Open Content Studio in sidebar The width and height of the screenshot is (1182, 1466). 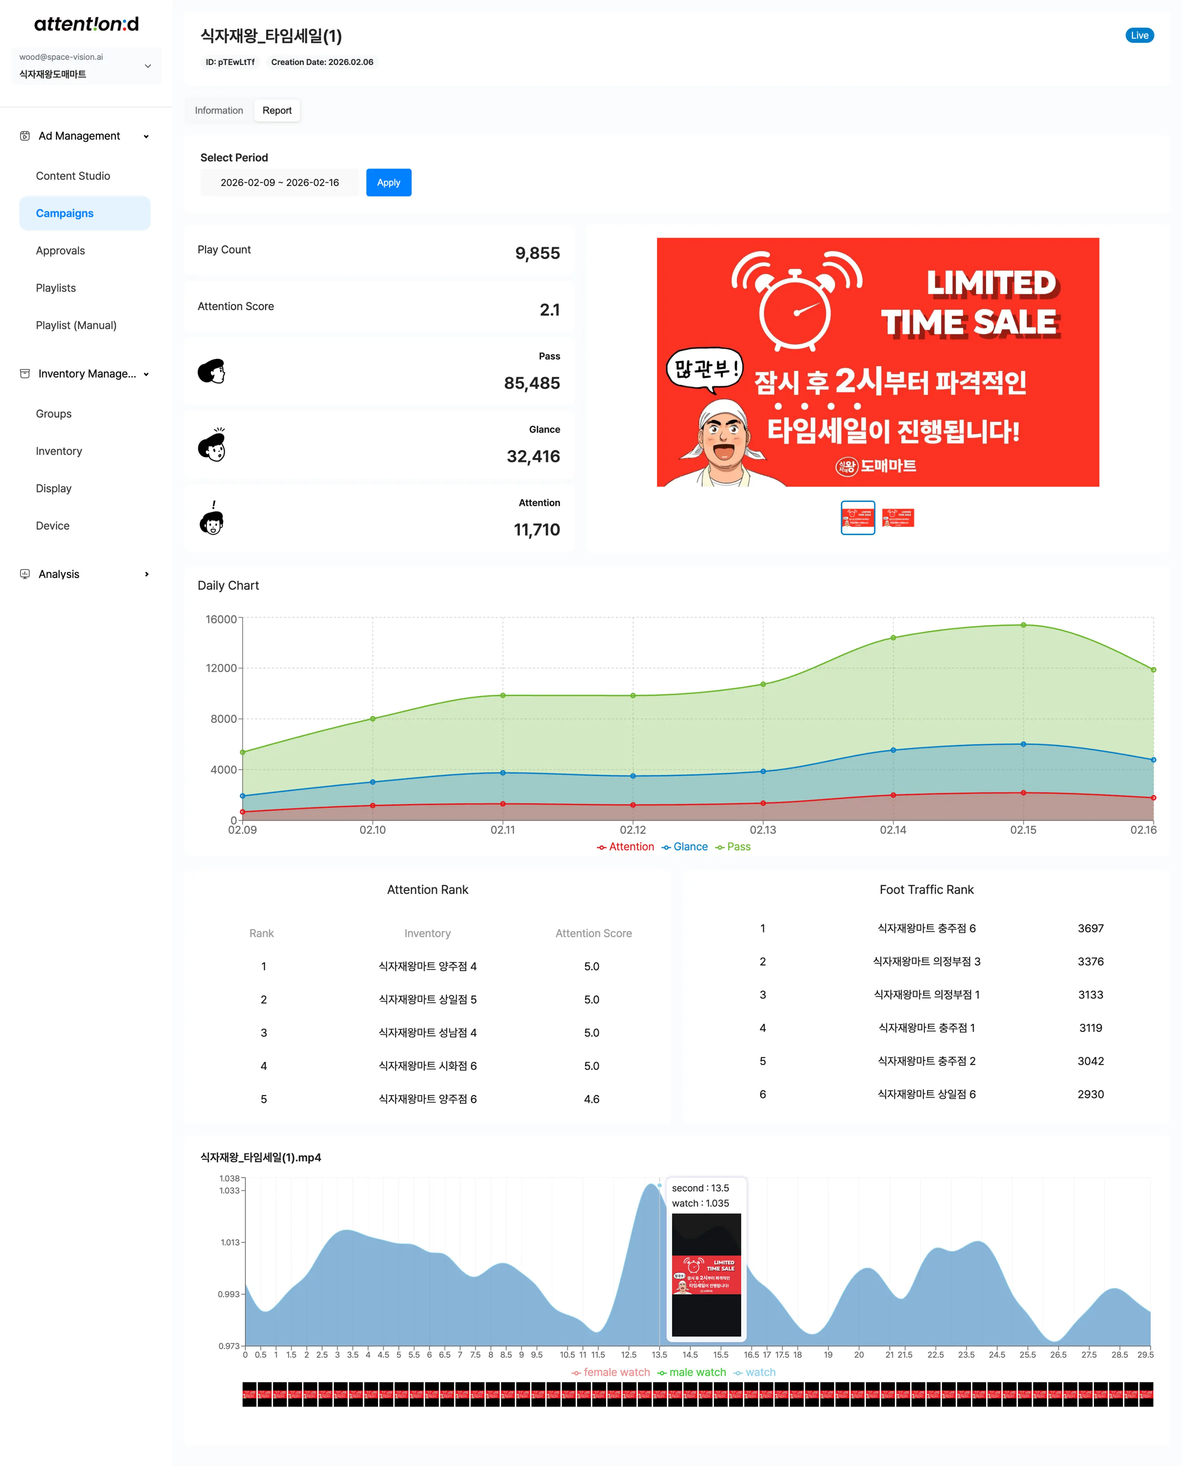click(x=73, y=176)
